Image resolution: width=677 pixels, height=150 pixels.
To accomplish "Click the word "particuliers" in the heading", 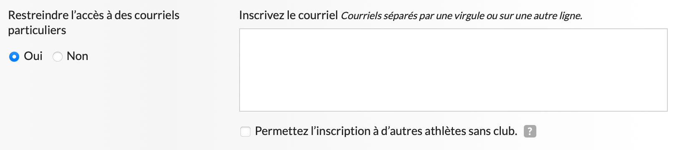I will 37,30.
